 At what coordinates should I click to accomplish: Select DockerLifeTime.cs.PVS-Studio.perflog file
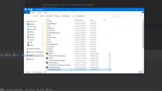pos(59,65)
